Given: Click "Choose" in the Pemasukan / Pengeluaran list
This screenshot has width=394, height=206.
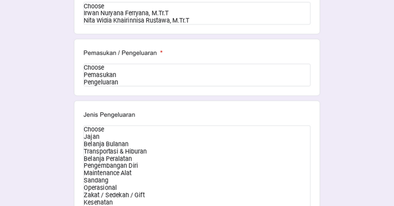Looking at the screenshot, I should pyautogui.click(x=94, y=67).
